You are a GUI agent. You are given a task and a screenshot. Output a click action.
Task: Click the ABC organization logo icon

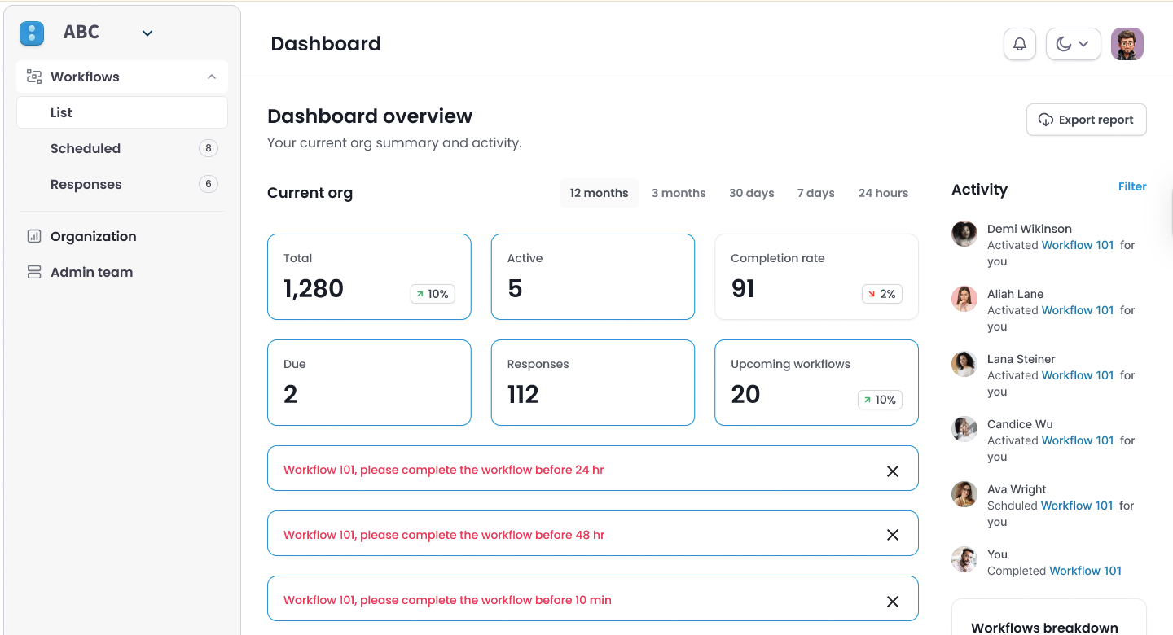(x=31, y=33)
